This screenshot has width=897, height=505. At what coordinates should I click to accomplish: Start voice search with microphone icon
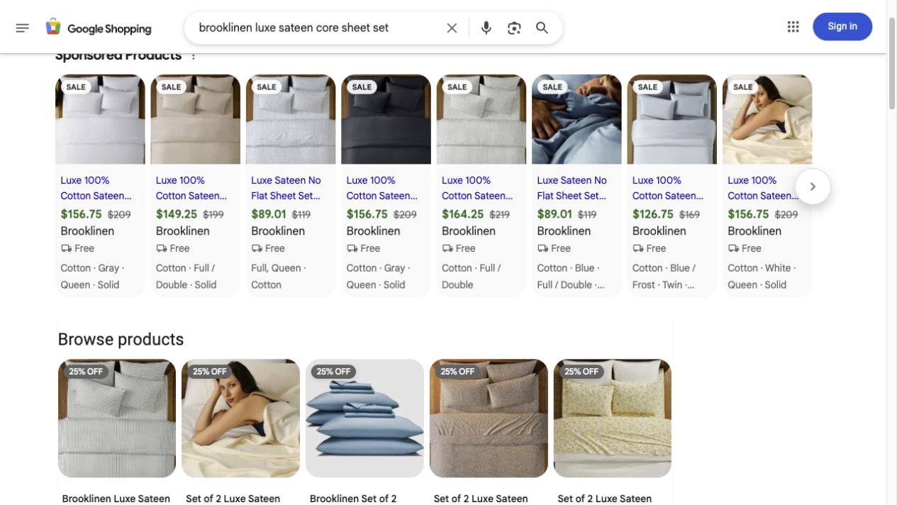point(486,28)
